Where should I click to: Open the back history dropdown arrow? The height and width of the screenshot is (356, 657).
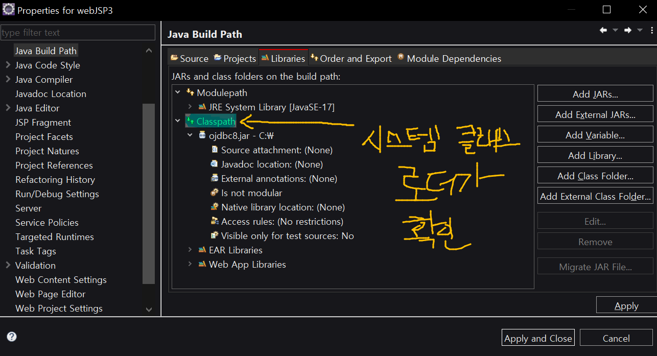point(615,30)
